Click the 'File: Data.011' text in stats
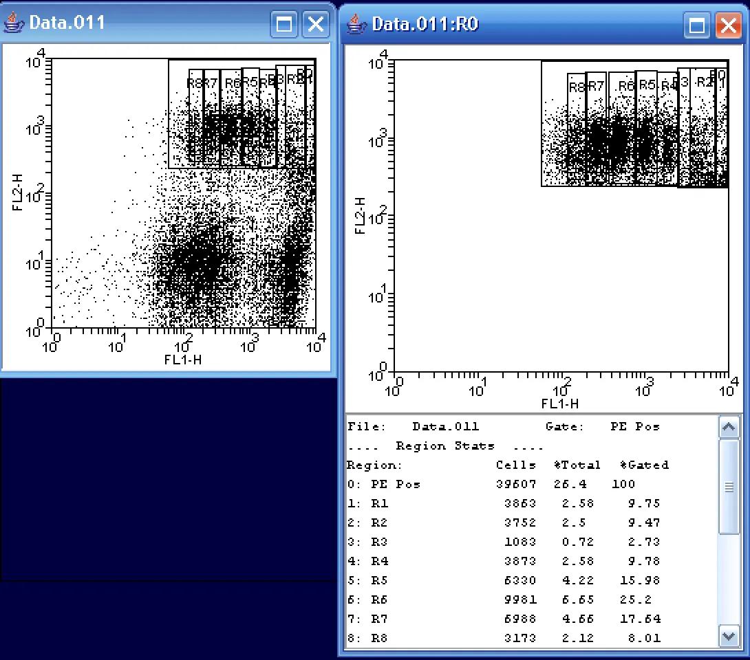750x660 pixels. (x=414, y=426)
